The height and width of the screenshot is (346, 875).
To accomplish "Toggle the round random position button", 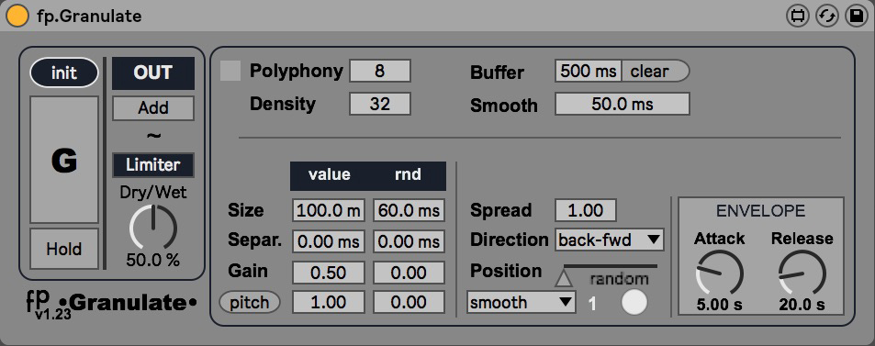I will 634,303.
